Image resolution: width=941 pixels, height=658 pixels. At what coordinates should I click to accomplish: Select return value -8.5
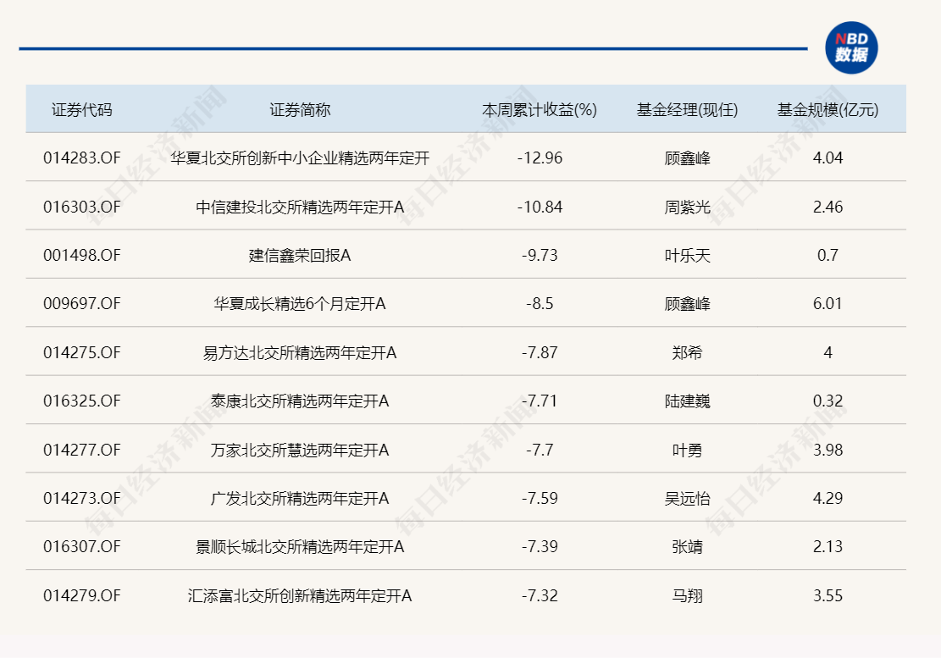tap(540, 303)
